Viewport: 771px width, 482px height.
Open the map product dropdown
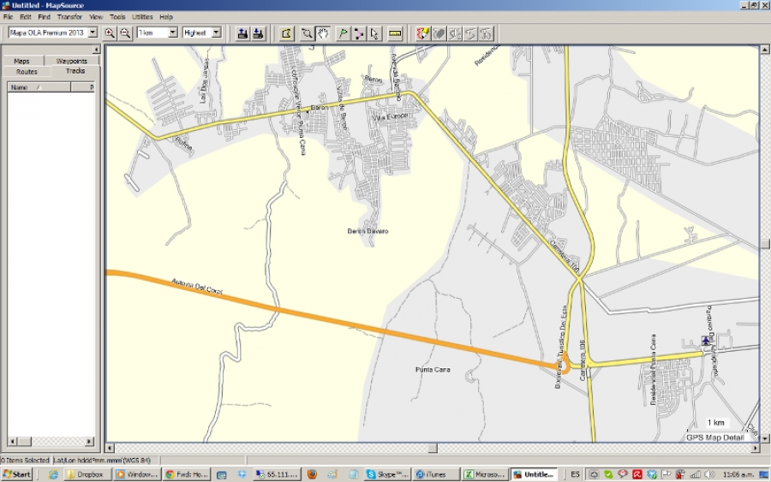[x=93, y=33]
